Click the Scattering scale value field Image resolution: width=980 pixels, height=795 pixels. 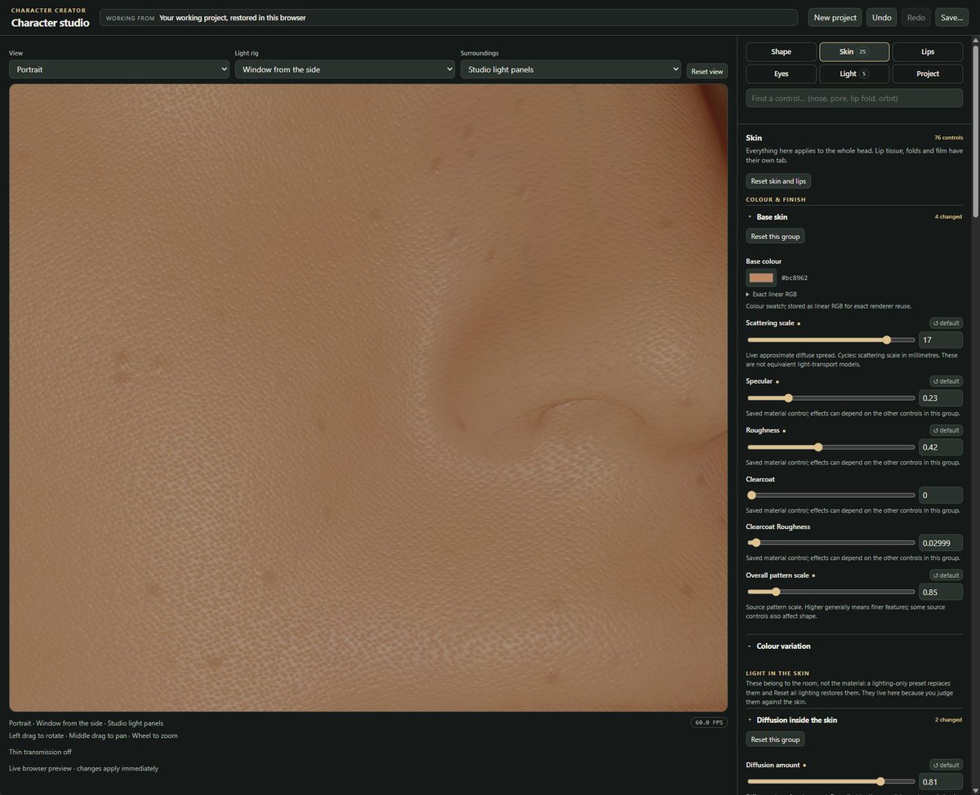point(941,340)
